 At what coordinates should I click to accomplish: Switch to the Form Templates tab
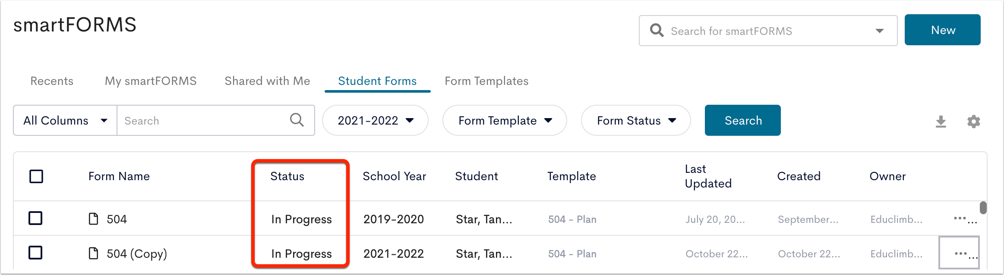point(486,81)
